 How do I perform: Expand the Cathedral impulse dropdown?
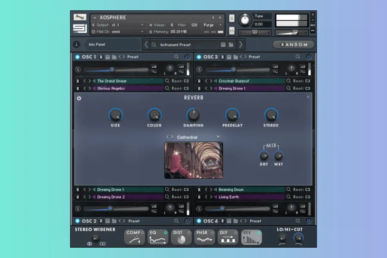pos(218,137)
